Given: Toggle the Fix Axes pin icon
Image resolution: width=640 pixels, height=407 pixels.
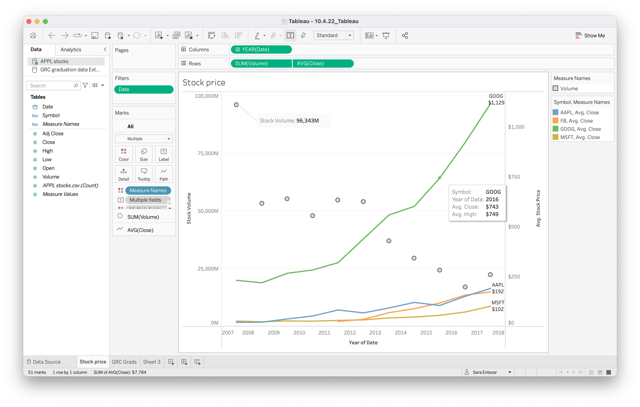Looking at the screenshot, I should pos(303,35).
